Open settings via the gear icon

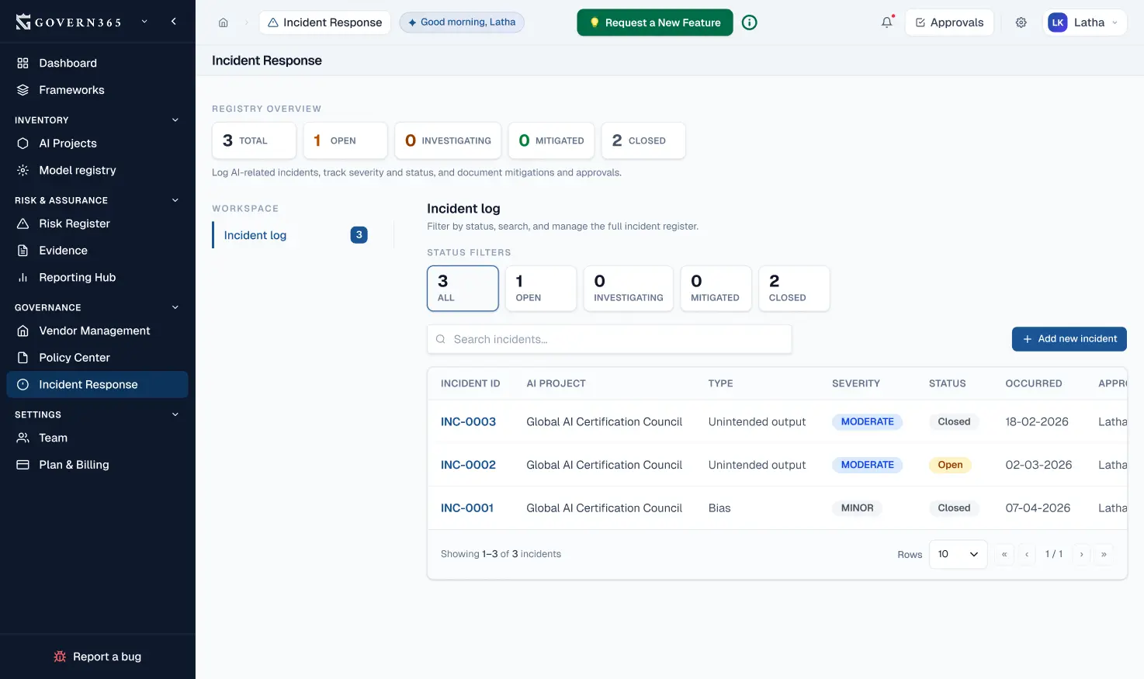(1021, 23)
